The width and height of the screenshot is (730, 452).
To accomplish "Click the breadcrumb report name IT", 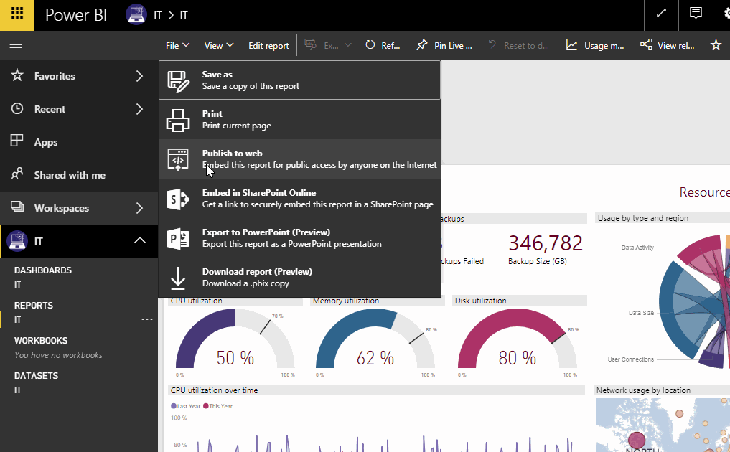I will (184, 15).
